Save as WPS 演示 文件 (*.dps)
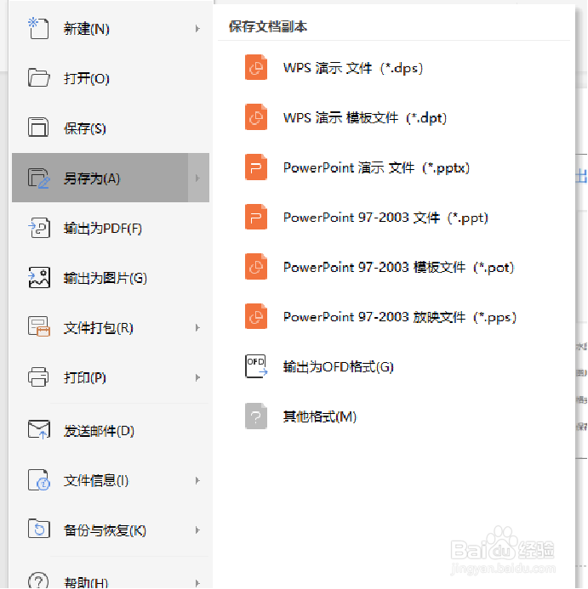Viewport: 588px width, 589px height. click(x=353, y=68)
